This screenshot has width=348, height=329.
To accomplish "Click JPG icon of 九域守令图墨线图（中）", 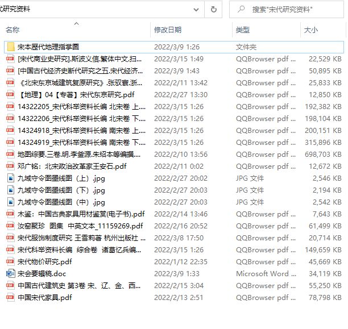I will point(11,202).
